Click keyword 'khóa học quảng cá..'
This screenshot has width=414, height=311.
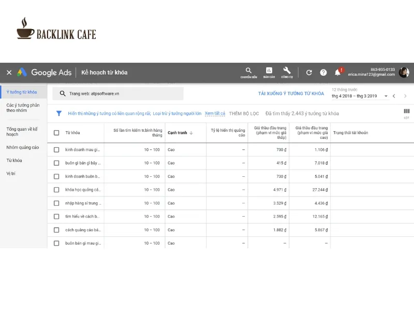(x=83, y=190)
